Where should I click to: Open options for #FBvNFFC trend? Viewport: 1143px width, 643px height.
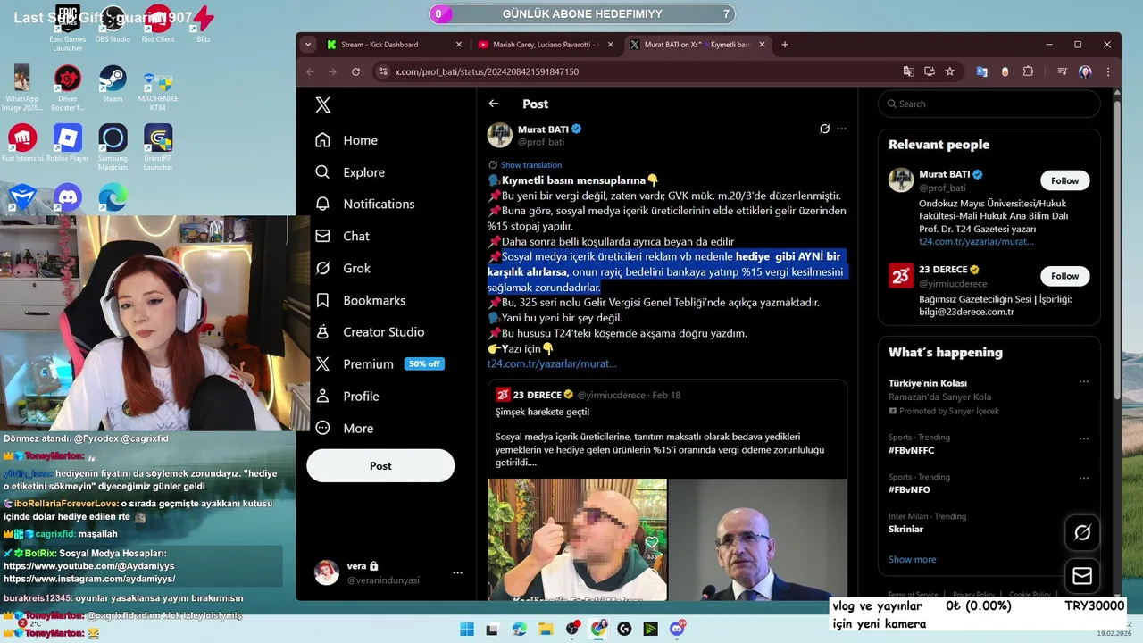pyautogui.click(x=1083, y=438)
